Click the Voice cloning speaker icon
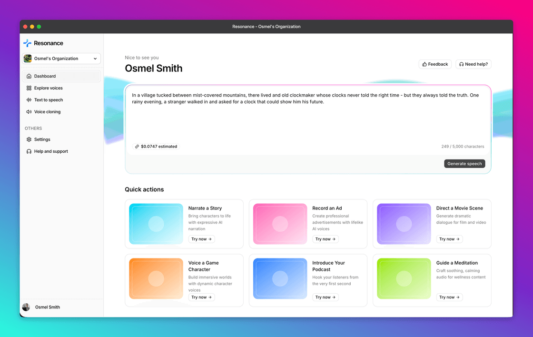This screenshot has height=337, width=533. tap(29, 112)
